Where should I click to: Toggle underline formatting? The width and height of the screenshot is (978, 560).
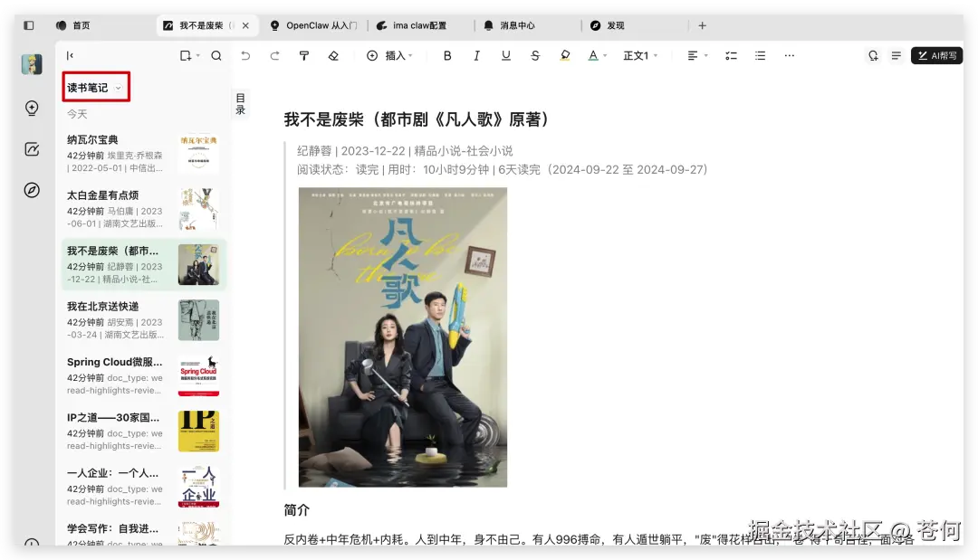(x=506, y=55)
